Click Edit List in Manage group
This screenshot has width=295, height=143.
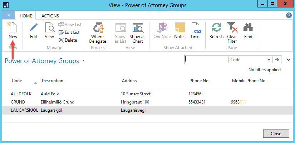pyautogui.click(x=69, y=32)
